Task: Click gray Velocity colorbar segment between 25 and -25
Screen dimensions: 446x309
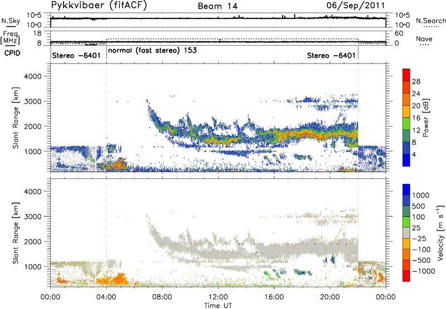Action: click(406, 233)
